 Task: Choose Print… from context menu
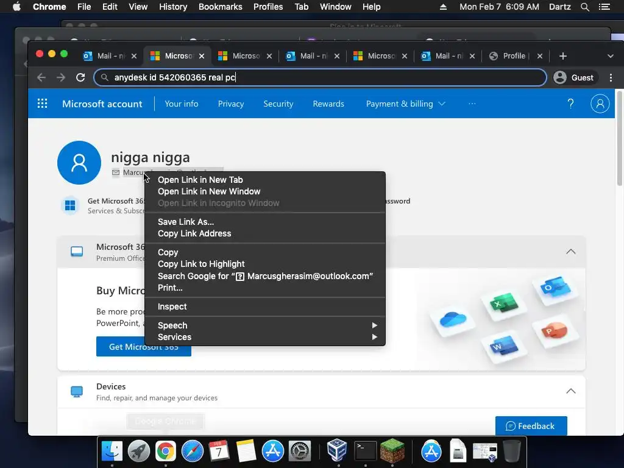(265, 288)
